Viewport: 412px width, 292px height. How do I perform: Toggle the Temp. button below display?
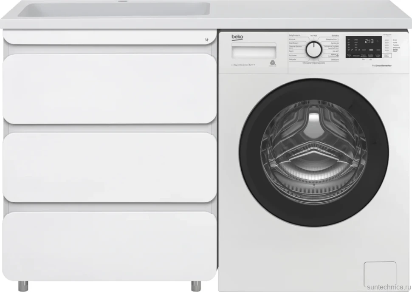tap(349, 56)
